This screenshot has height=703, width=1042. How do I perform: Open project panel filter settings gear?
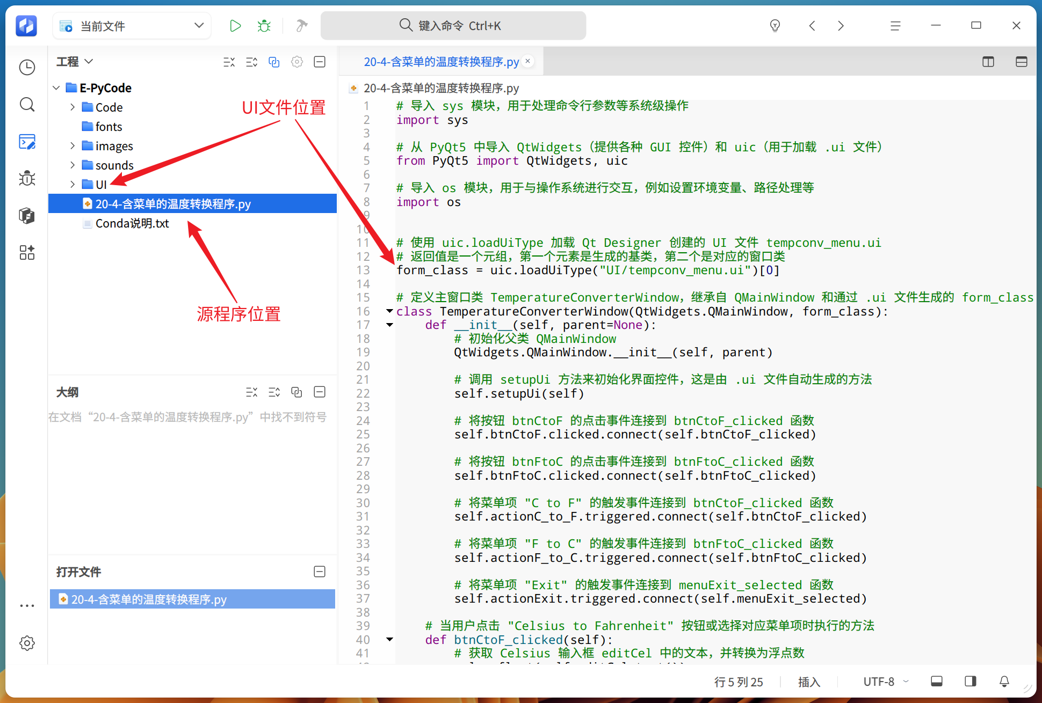click(x=297, y=62)
